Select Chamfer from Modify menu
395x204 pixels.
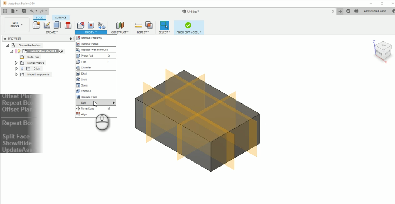click(96, 67)
